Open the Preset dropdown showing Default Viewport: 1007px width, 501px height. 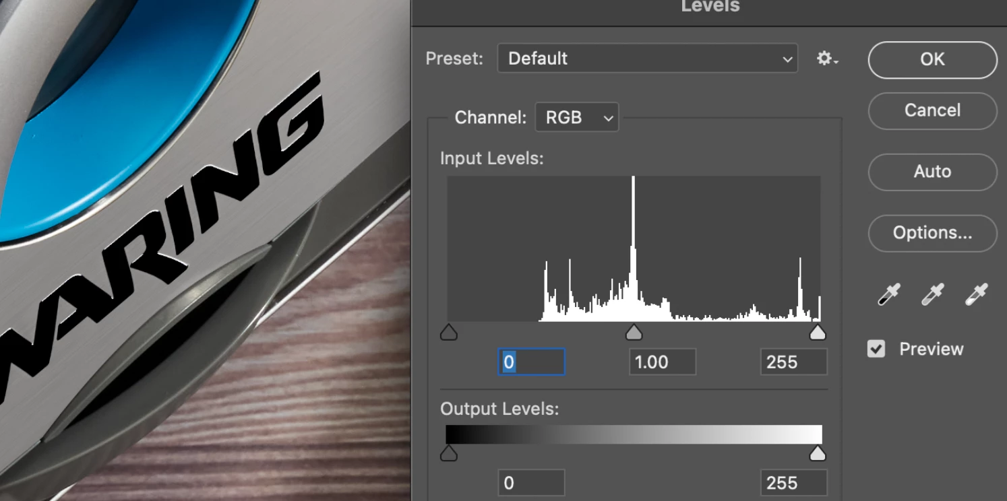click(648, 59)
